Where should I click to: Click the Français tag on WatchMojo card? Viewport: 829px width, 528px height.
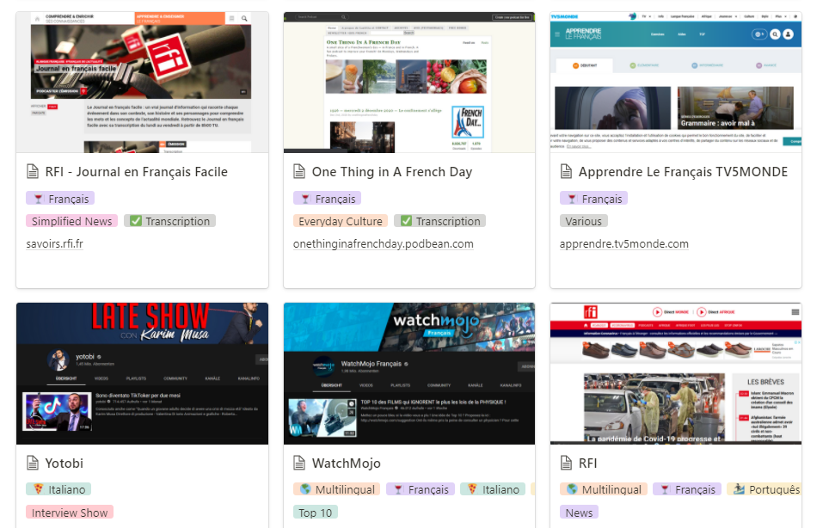(x=421, y=489)
